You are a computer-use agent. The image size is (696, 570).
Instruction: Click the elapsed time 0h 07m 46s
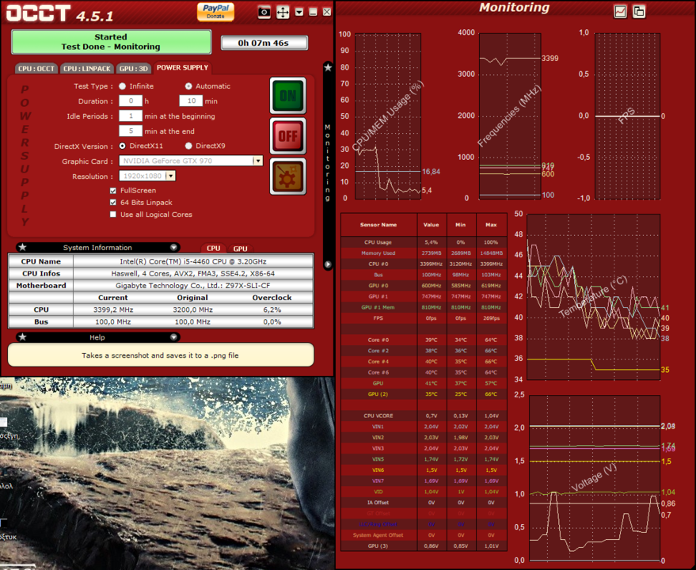click(264, 43)
